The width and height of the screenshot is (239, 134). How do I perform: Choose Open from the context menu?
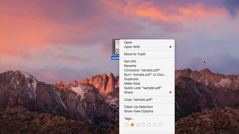(147, 42)
